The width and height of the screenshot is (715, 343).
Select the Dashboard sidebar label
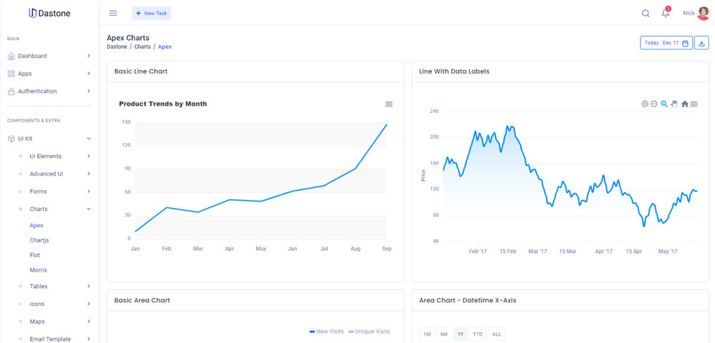(32, 56)
